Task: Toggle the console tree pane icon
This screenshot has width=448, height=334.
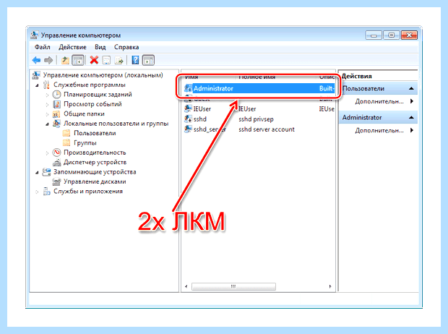Action: 78,60
